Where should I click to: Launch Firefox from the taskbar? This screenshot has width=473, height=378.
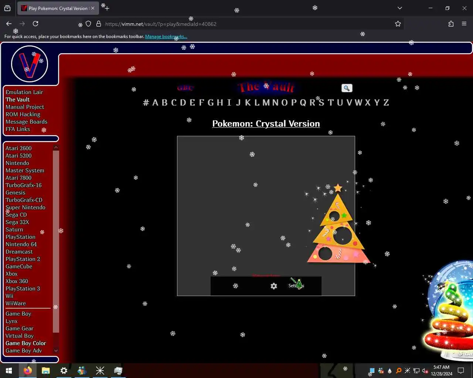click(28, 371)
